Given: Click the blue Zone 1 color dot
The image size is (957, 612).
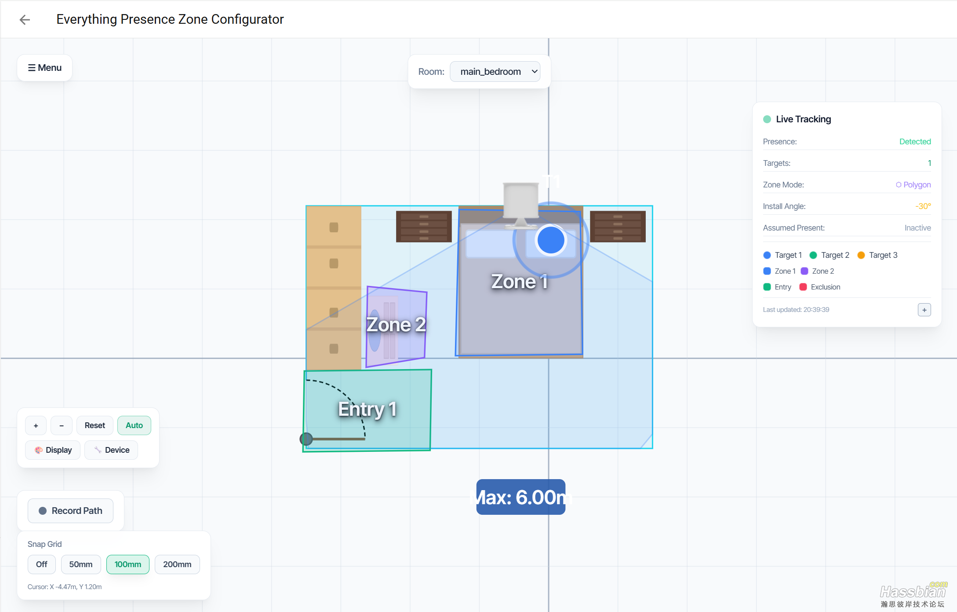Looking at the screenshot, I should (767, 271).
